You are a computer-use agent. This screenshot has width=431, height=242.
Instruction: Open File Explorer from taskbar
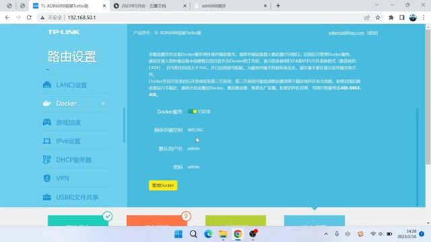(x=223, y=234)
